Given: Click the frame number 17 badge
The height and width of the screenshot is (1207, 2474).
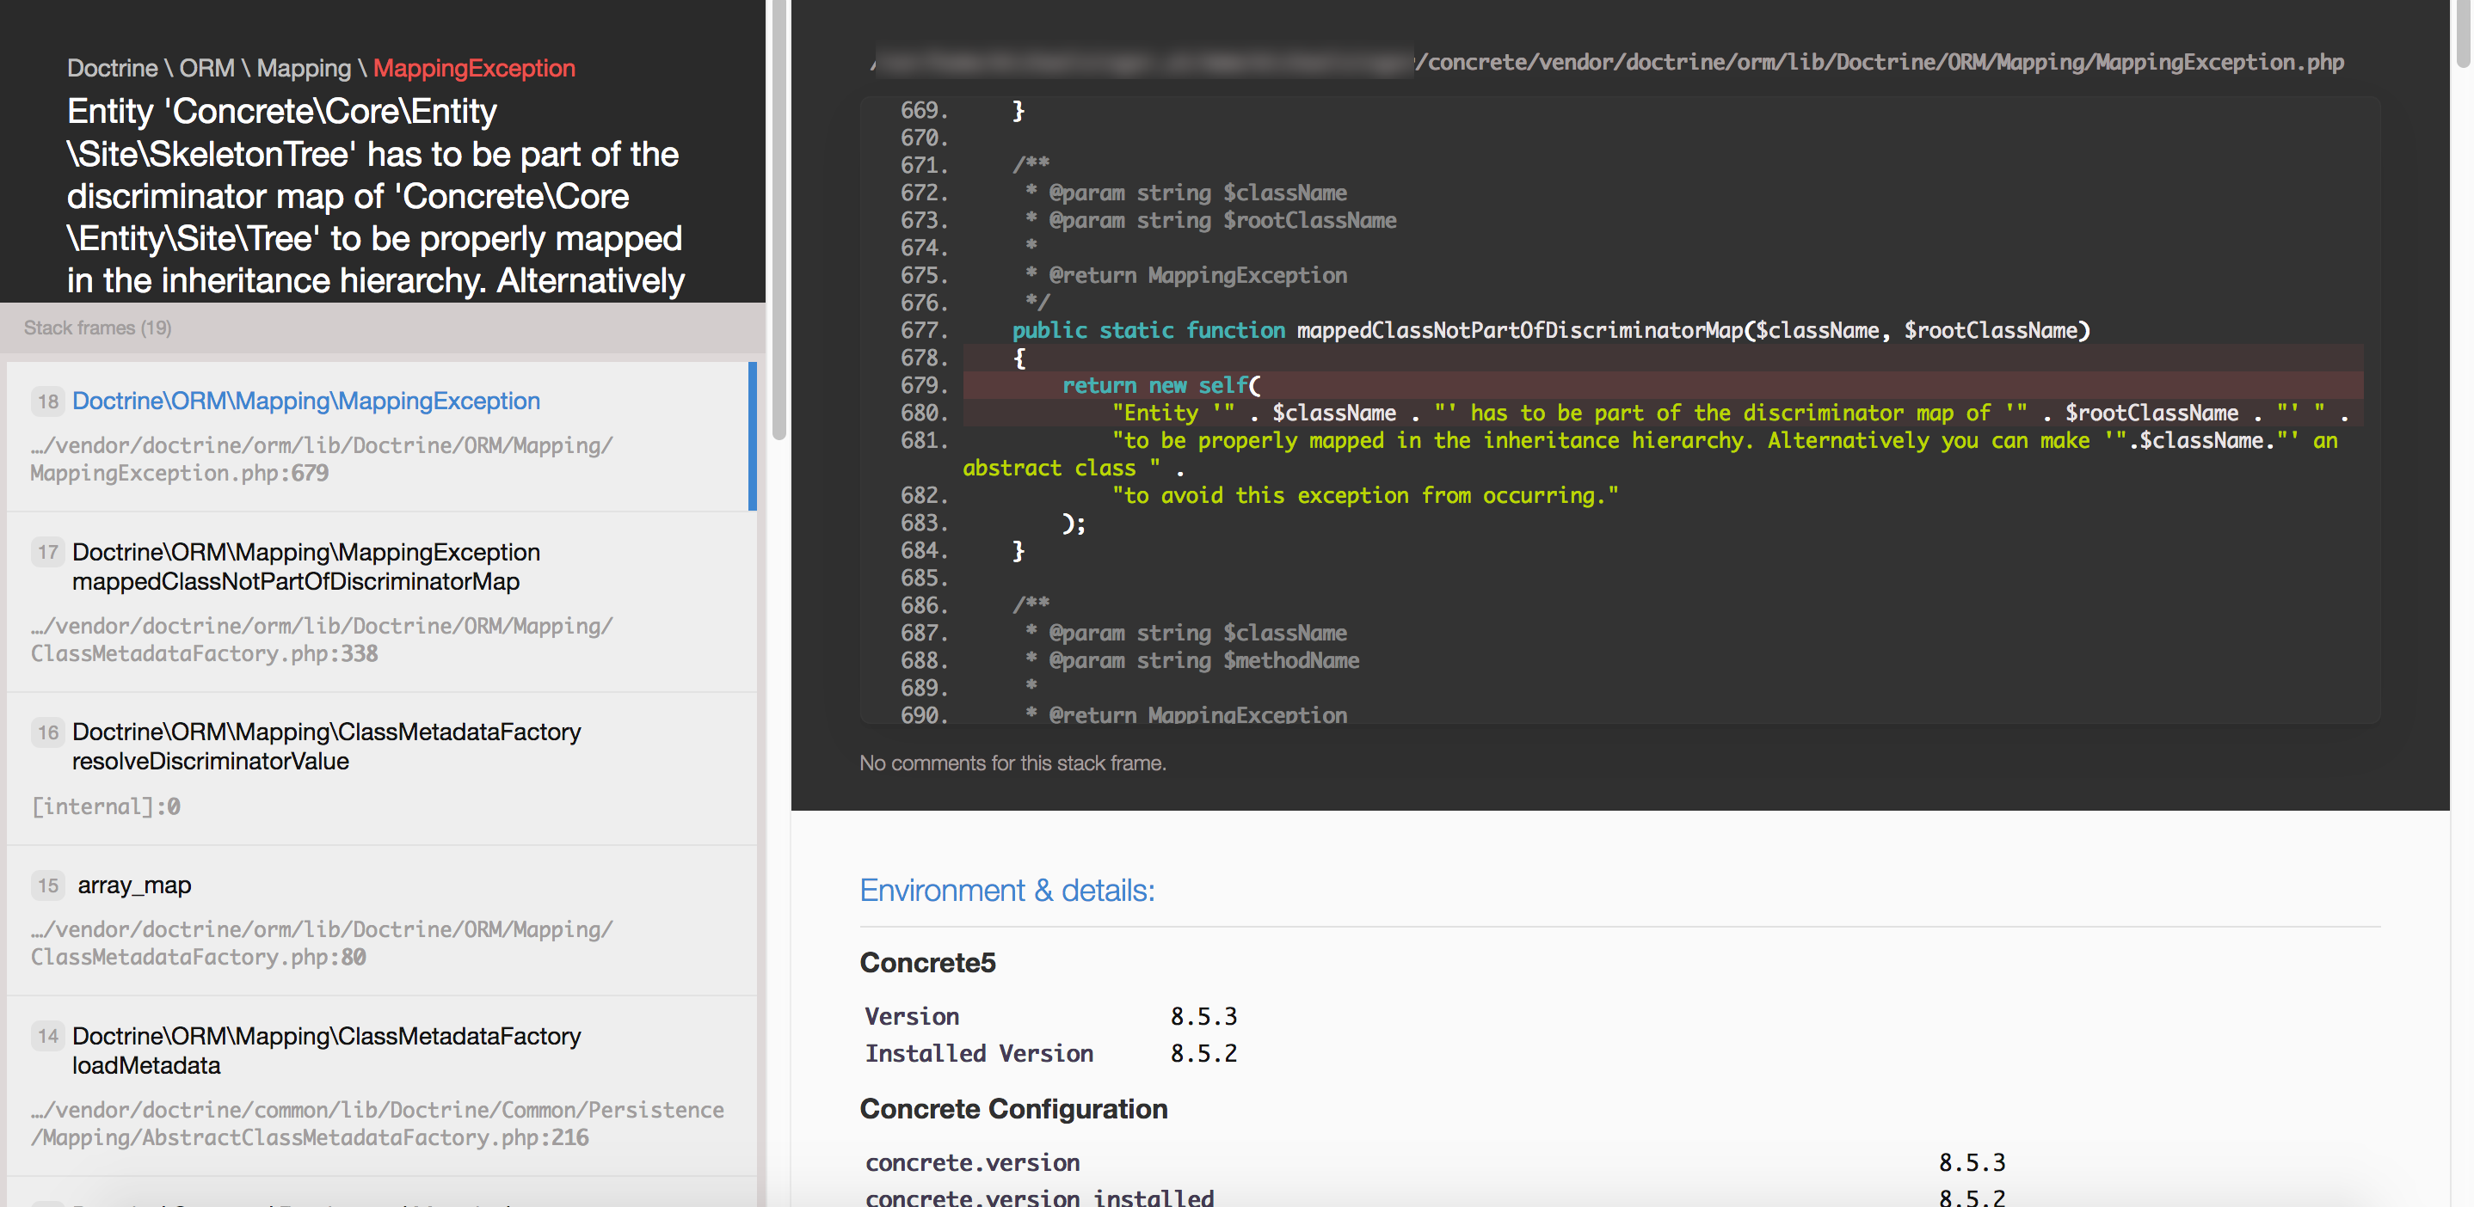Looking at the screenshot, I should click(48, 553).
